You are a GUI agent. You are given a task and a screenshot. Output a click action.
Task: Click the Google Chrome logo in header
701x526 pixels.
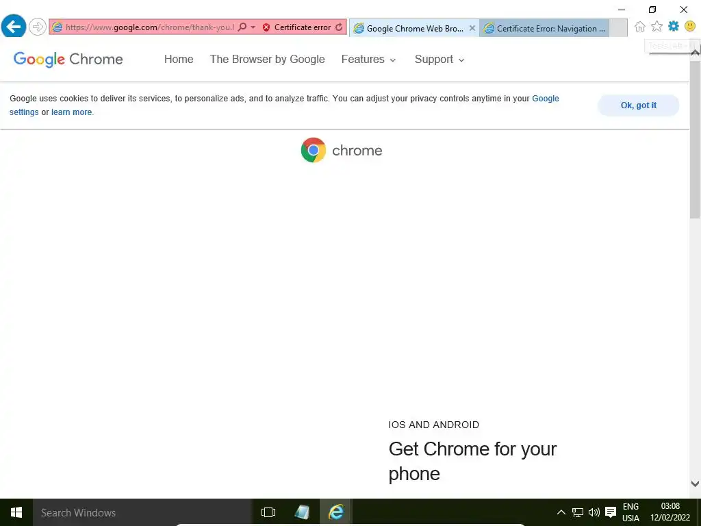[68, 59]
